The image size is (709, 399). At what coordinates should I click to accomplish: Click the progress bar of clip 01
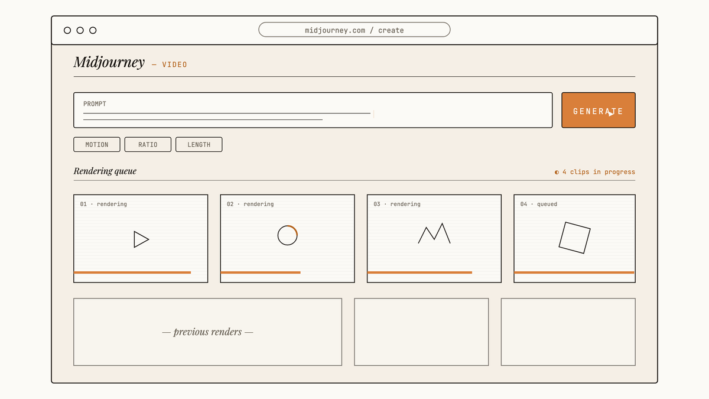point(132,273)
